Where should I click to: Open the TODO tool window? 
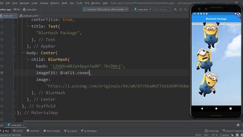click(18, 131)
